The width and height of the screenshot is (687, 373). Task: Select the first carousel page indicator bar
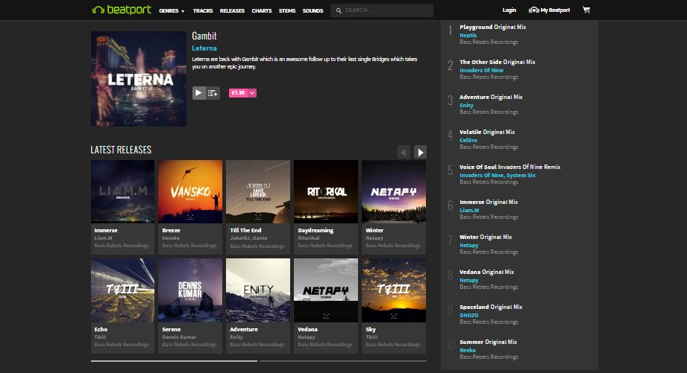(x=174, y=361)
